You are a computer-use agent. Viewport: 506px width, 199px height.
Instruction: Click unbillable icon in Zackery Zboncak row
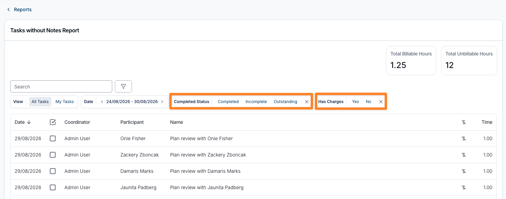(x=464, y=155)
